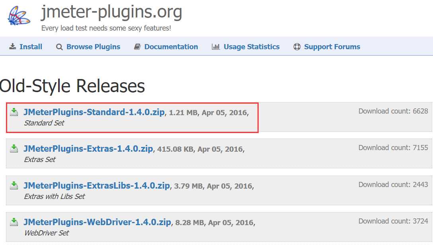This screenshot has width=433, height=245.
Task: Click 'Download count: 7155'
Action: [393, 148]
